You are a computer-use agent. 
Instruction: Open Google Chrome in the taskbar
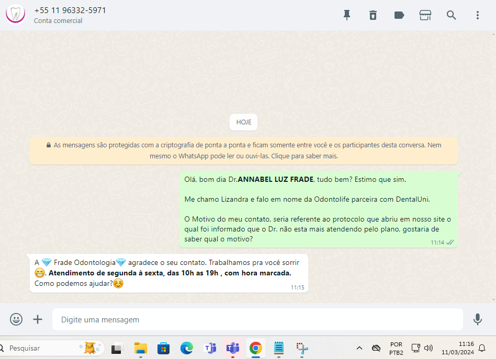point(255,348)
